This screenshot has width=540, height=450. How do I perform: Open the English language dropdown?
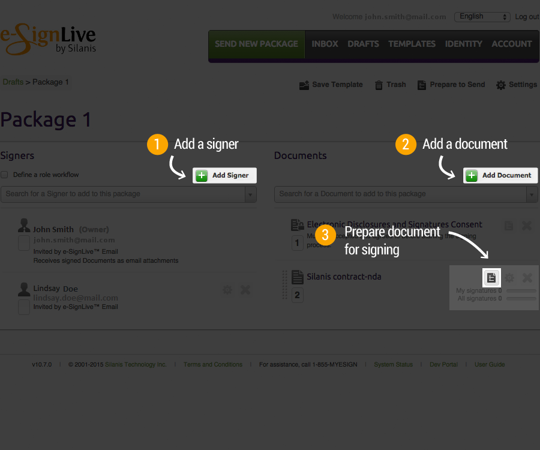[482, 17]
